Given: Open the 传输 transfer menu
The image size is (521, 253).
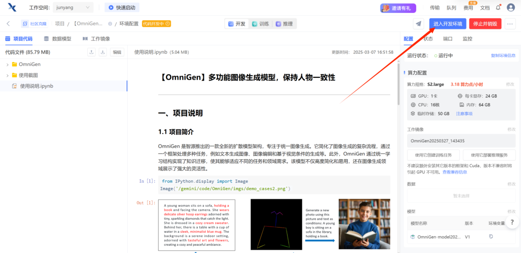Looking at the screenshot, I should [x=435, y=8].
